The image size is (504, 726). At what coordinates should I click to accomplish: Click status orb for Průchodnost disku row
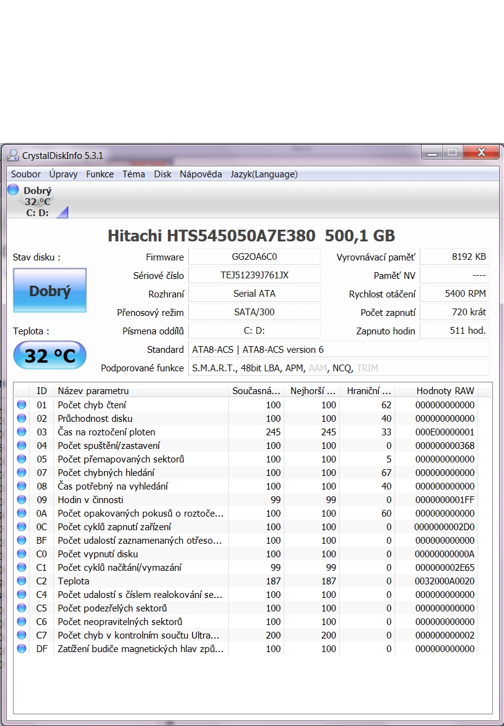pyautogui.click(x=22, y=418)
